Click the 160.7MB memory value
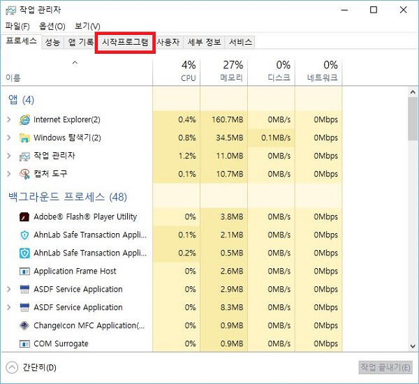This screenshot has width=419, height=384. (228, 119)
